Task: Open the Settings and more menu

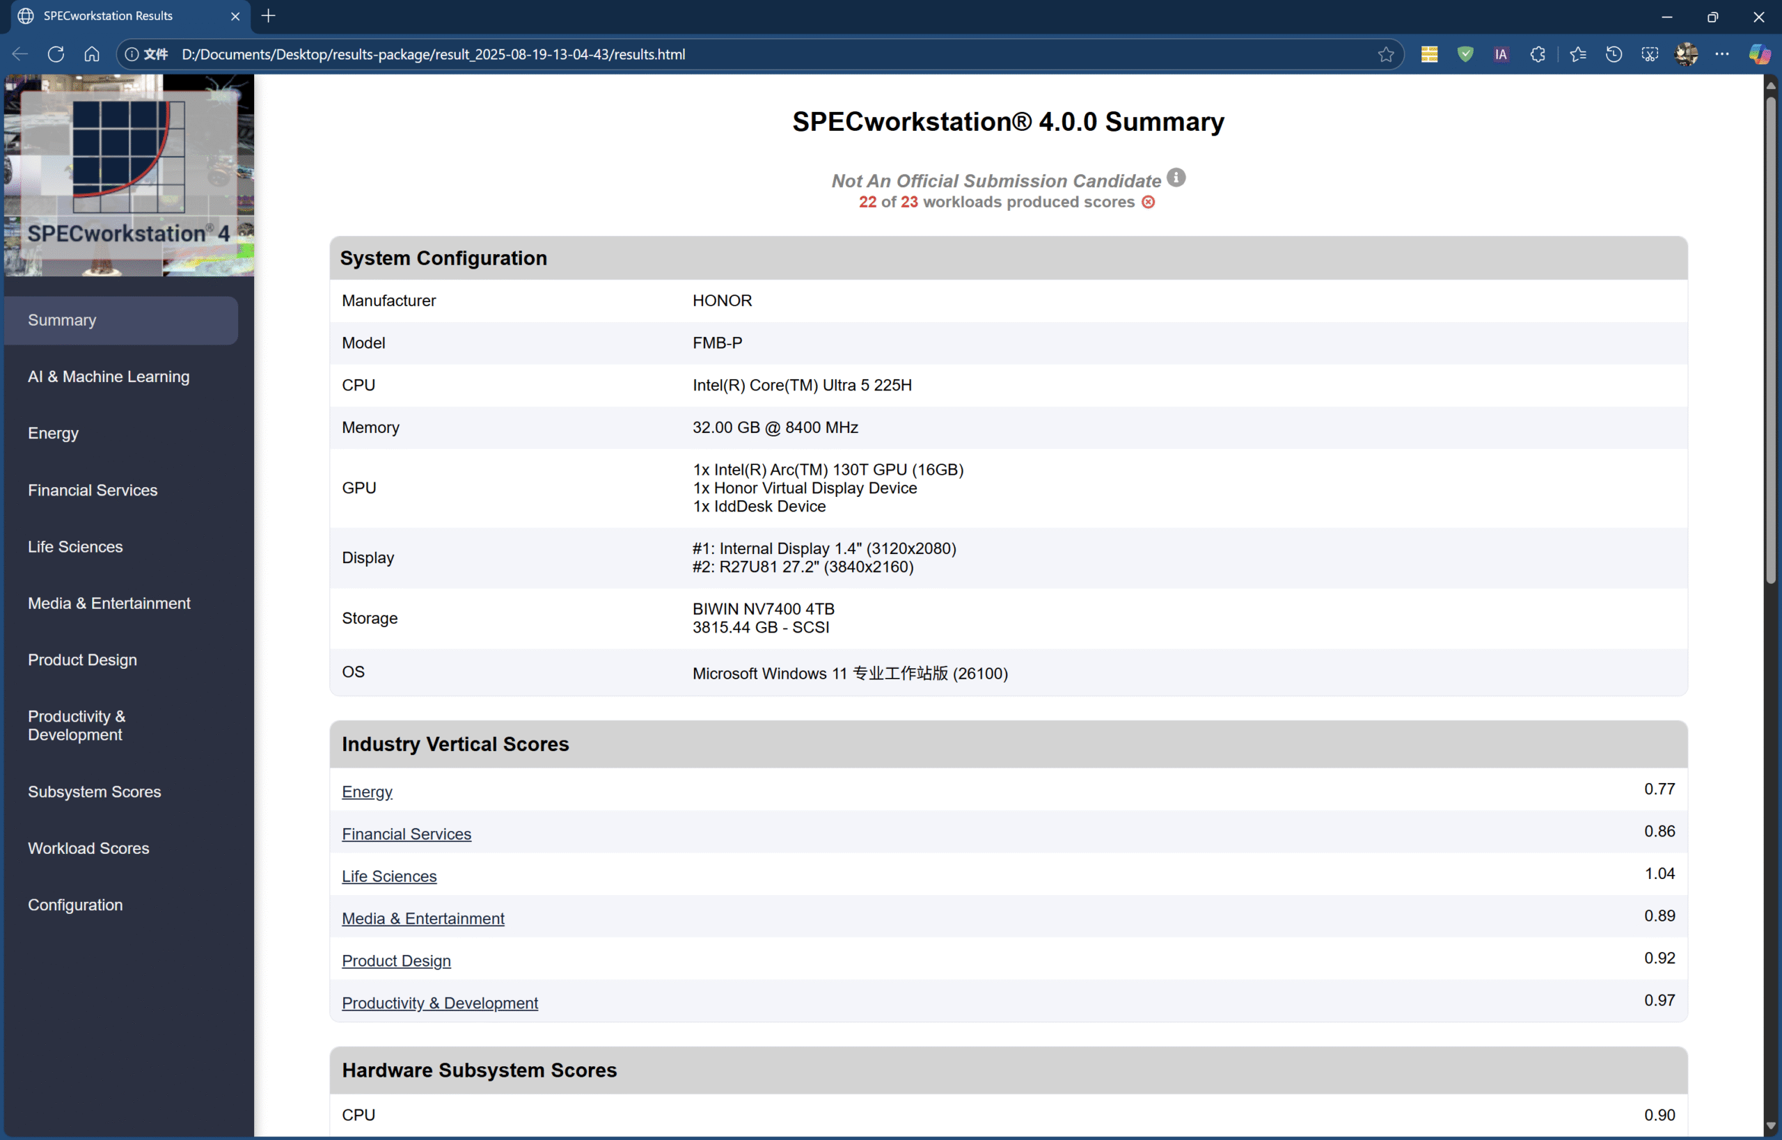Action: click(x=1722, y=54)
